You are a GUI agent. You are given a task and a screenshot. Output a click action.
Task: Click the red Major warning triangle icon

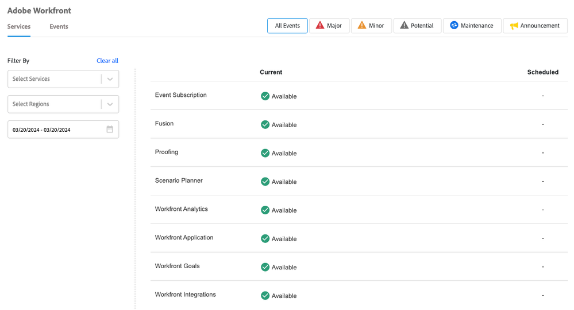tap(320, 25)
